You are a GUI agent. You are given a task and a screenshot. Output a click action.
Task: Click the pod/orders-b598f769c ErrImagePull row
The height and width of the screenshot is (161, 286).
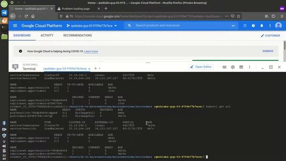click(68, 116)
